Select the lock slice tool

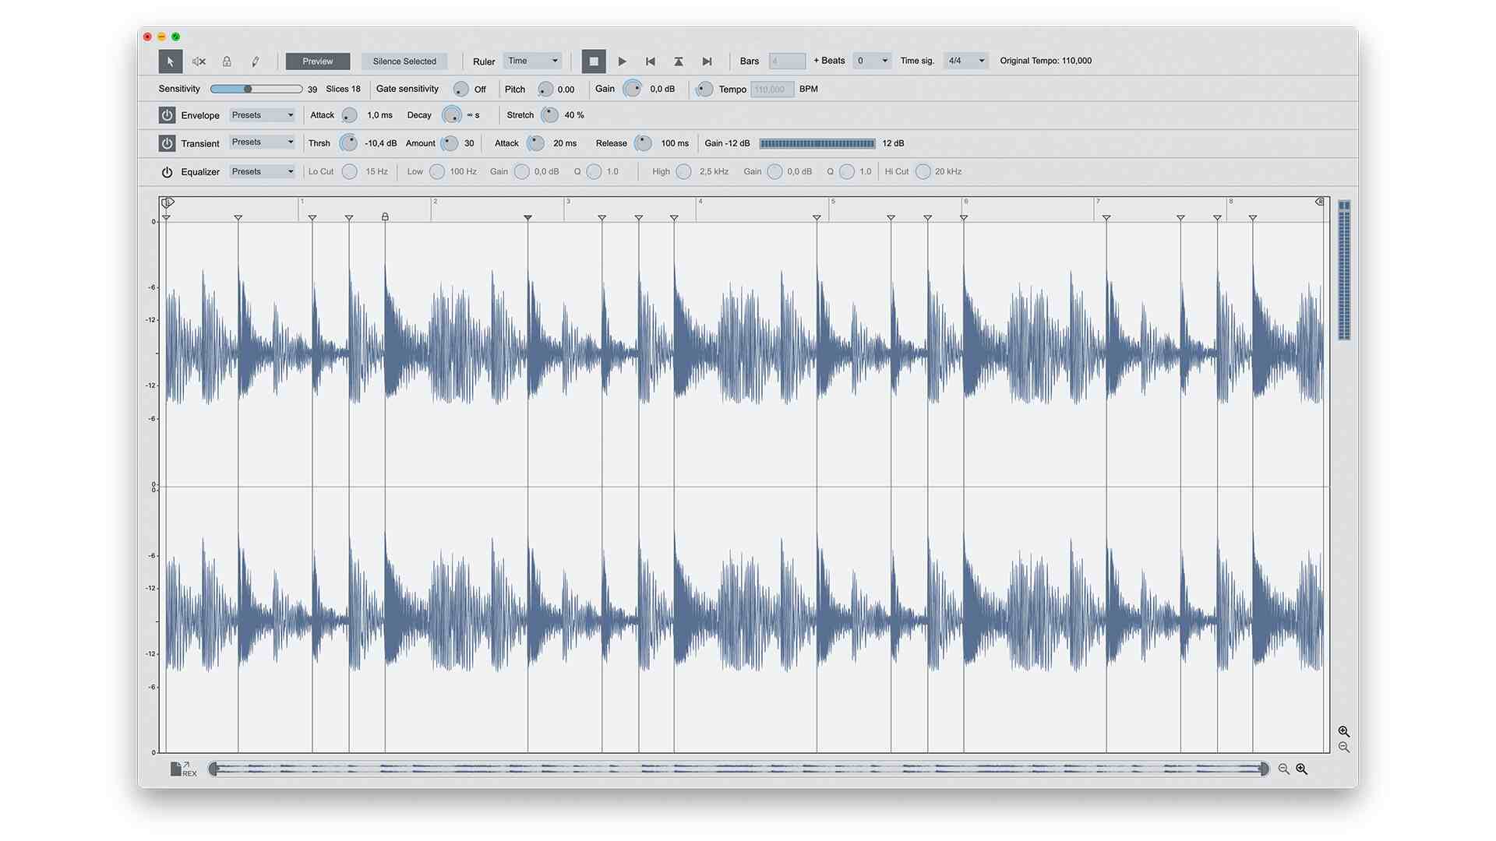click(x=227, y=62)
